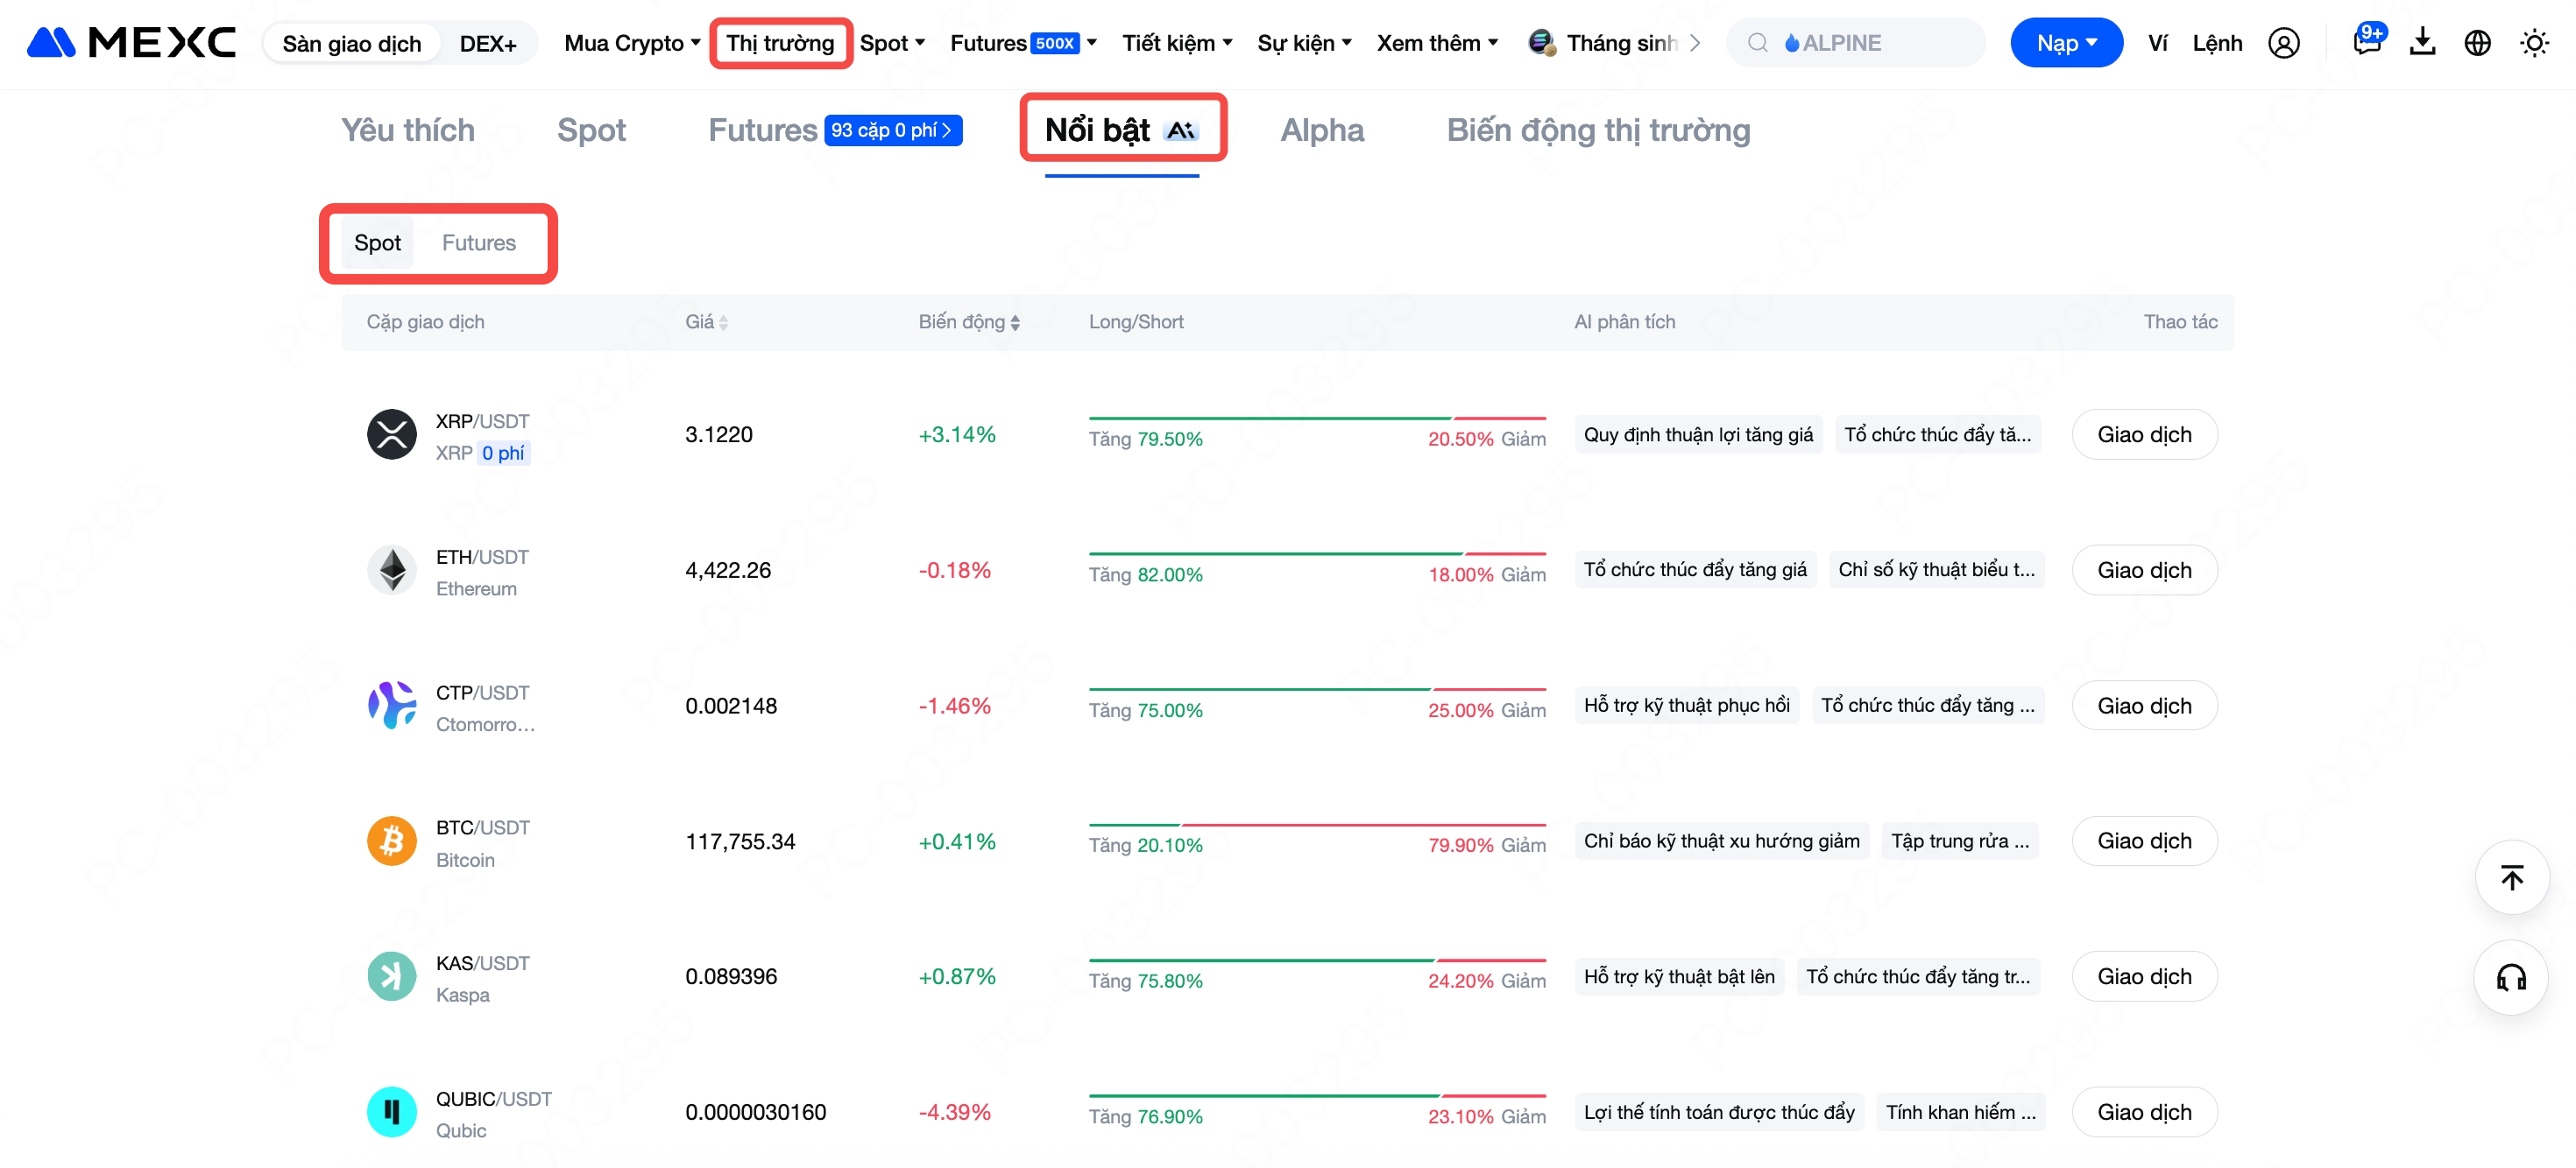Viewport: 2576px width, 1168px height.
Task: Click the Qubic coin icon
Action: click(x=391, y=1112)
